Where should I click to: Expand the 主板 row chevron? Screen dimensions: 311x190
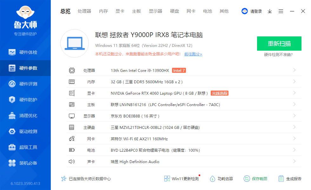pyautogui.click(x=294, y=104)
